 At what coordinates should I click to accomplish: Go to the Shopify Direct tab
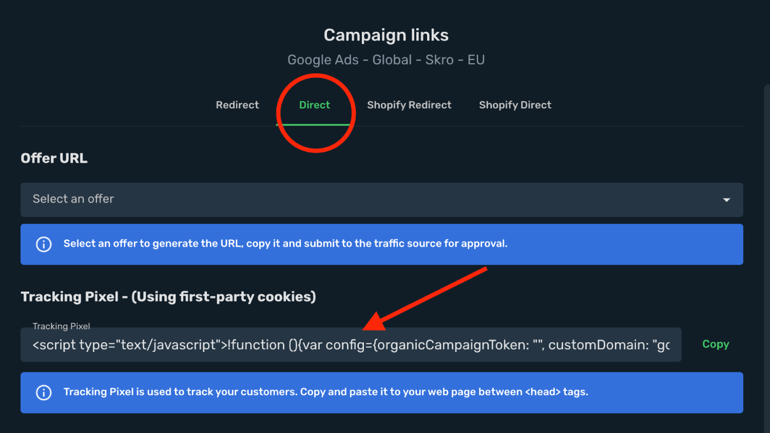point(515,105)
